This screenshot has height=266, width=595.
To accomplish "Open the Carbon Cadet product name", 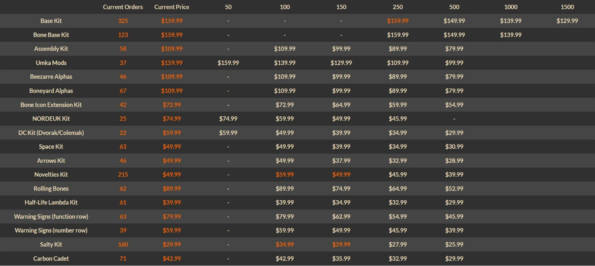I will (x=51, y=258).
